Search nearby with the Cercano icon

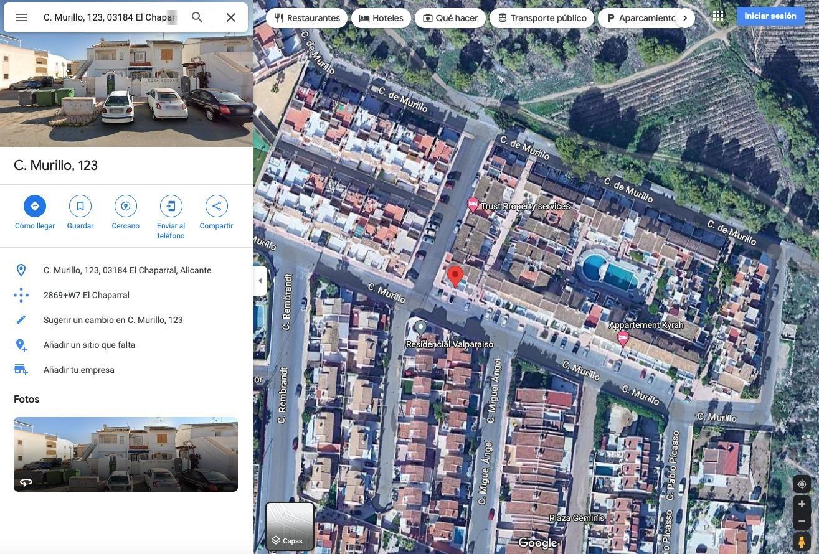tap(126, 206)
